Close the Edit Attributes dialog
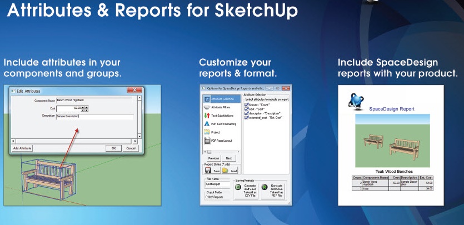464x225 pixels. point(134,90)
